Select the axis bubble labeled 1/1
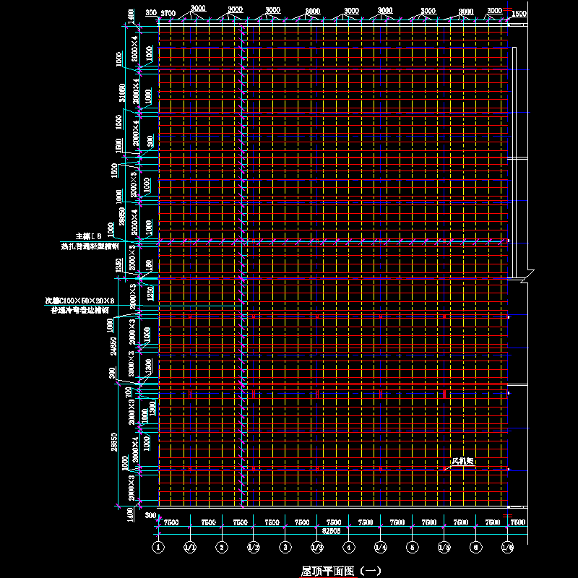Viewport: 578px width, 578px height. click(x=190, y=548)
